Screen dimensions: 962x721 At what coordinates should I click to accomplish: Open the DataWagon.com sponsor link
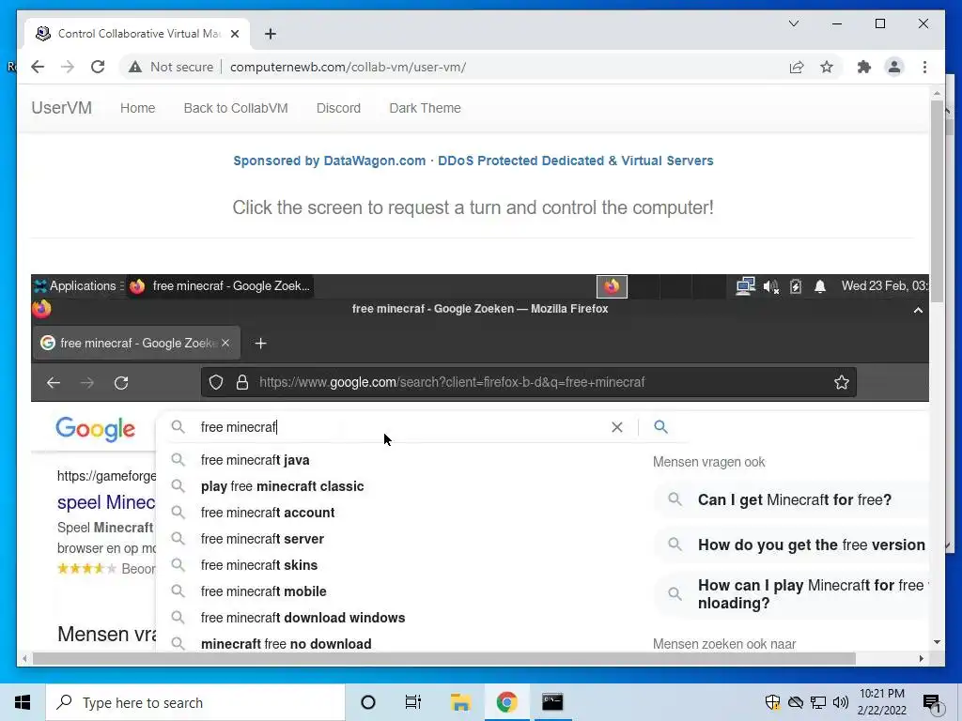pyautogui.click(x=473, y=161)
